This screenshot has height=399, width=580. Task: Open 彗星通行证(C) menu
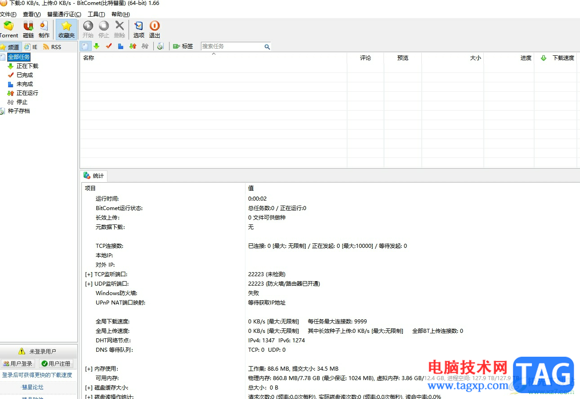point(64,14)
